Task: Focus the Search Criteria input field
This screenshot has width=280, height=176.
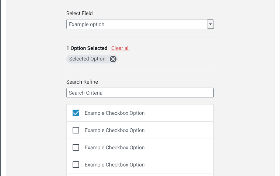Action: pos(140,93)
